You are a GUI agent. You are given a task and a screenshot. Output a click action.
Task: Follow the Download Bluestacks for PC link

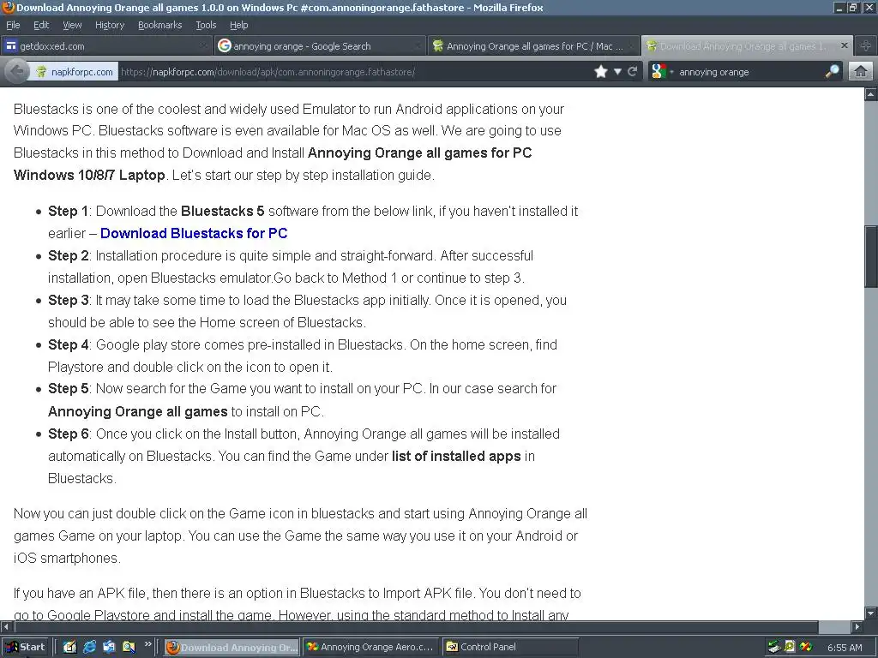[194, 233]
